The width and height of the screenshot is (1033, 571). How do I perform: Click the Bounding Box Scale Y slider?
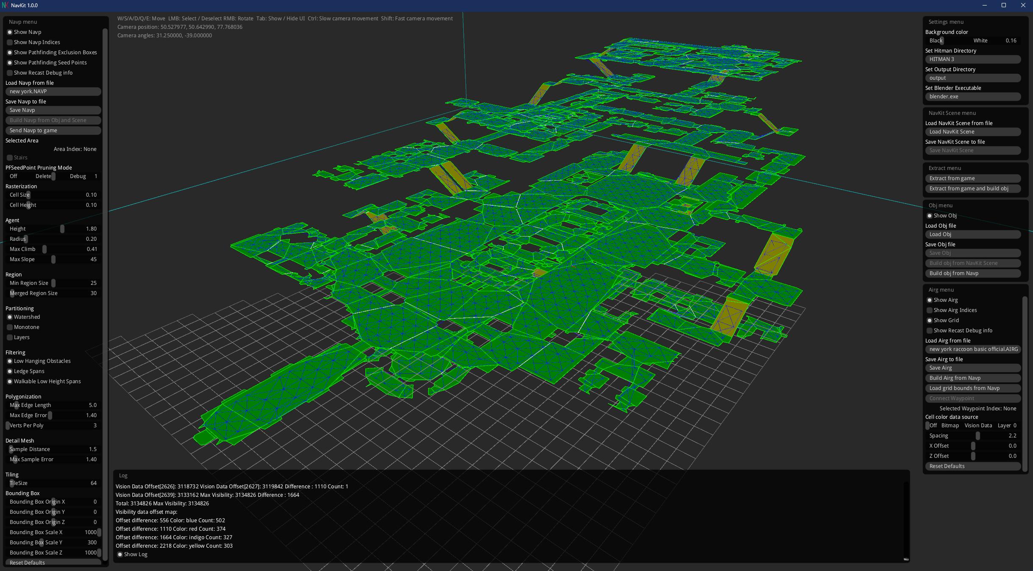click(x=53, y=543)
